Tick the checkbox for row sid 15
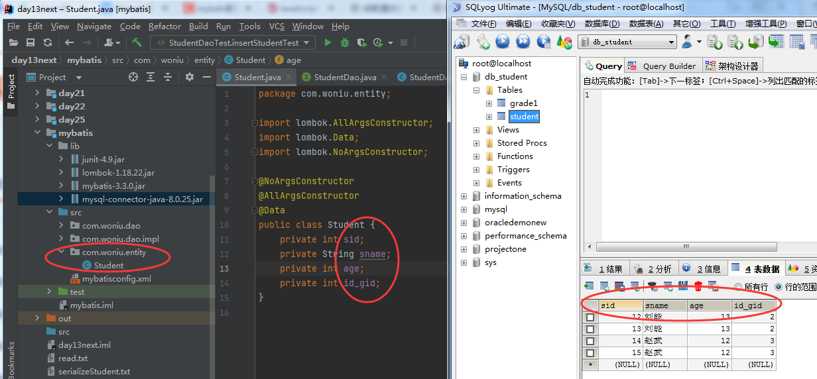This screenshot has width=817, height=379. [590, 353]
